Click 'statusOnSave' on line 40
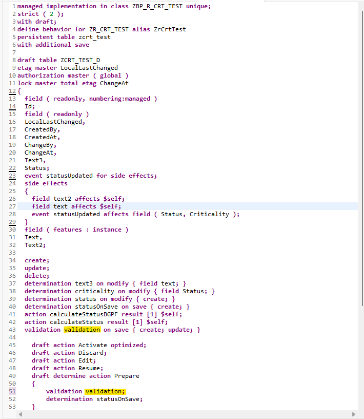 pos(96,307)
